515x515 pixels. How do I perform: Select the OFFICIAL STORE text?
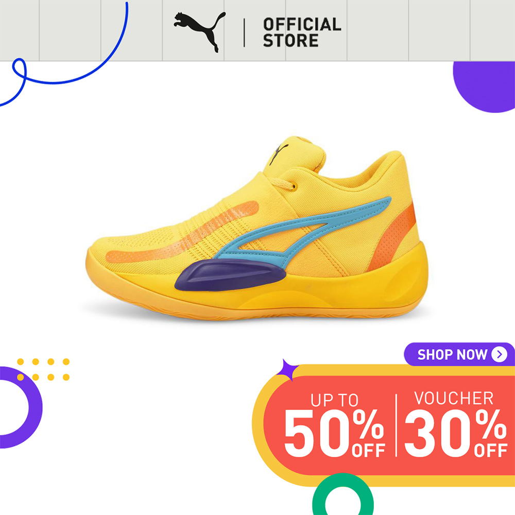(x=302, y=32)
